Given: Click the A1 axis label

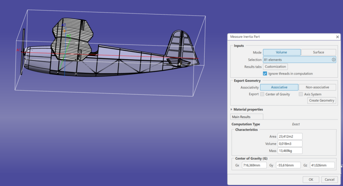Looking at the screenshot, I should pos(18,50).
